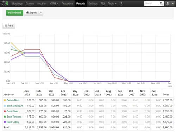Click the OR logo icon
The image size is (176, 132).
point(5,4)
